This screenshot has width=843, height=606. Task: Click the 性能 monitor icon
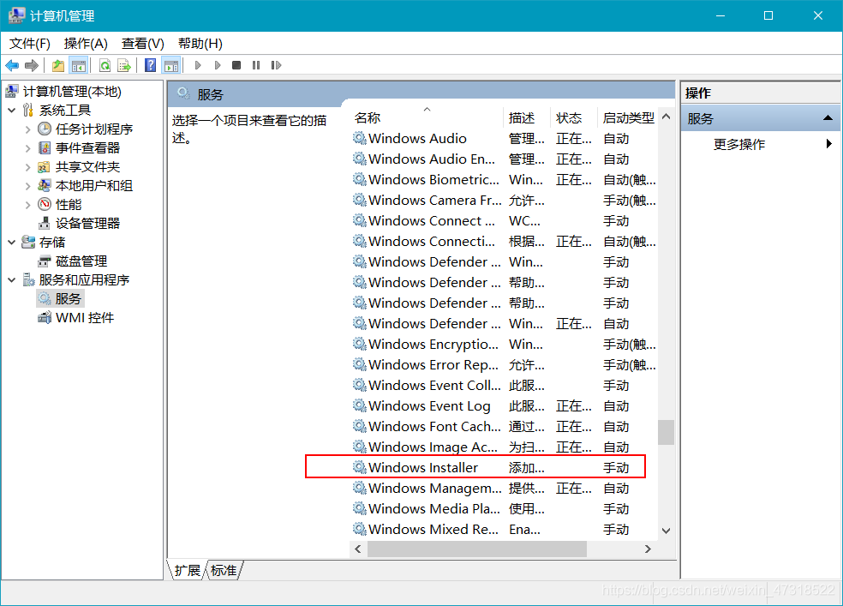(x=45, y=204)
